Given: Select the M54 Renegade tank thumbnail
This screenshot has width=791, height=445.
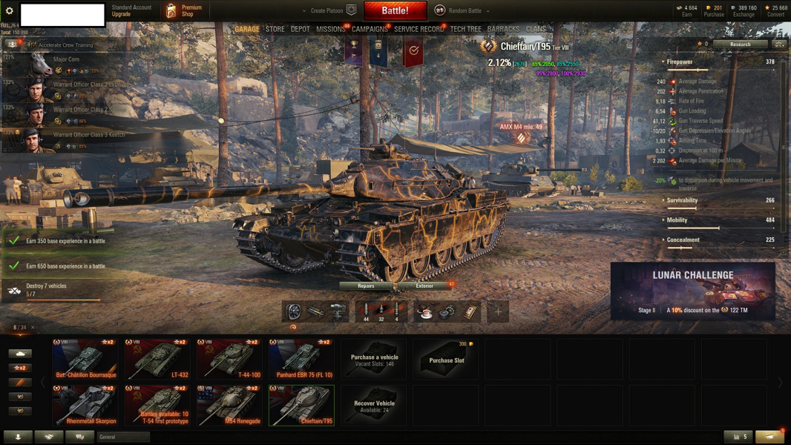Looking at the screenshot, I should 229,405.
